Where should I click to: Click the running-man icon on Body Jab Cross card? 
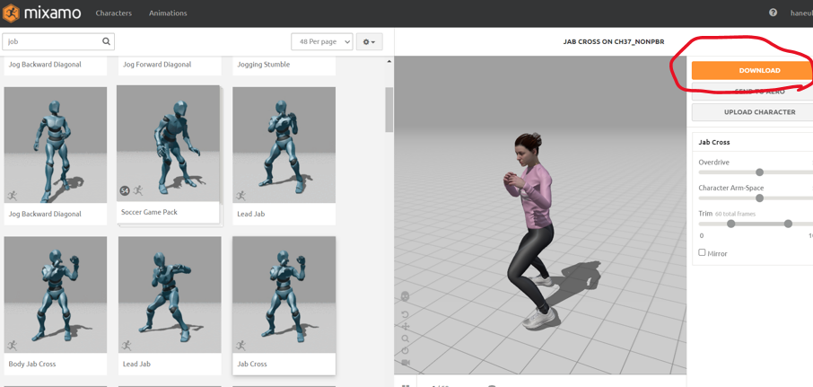coord(13,346)
